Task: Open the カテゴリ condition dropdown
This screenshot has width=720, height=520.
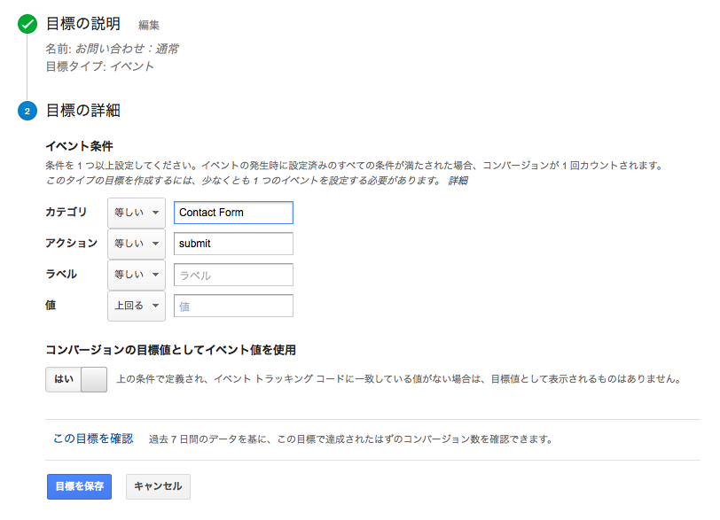Action: [137, 213]
